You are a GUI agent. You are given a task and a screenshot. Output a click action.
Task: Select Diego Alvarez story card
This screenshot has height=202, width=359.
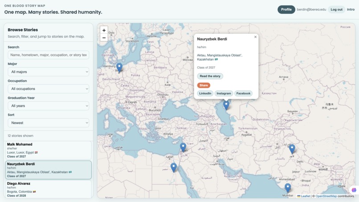(48, 189)
